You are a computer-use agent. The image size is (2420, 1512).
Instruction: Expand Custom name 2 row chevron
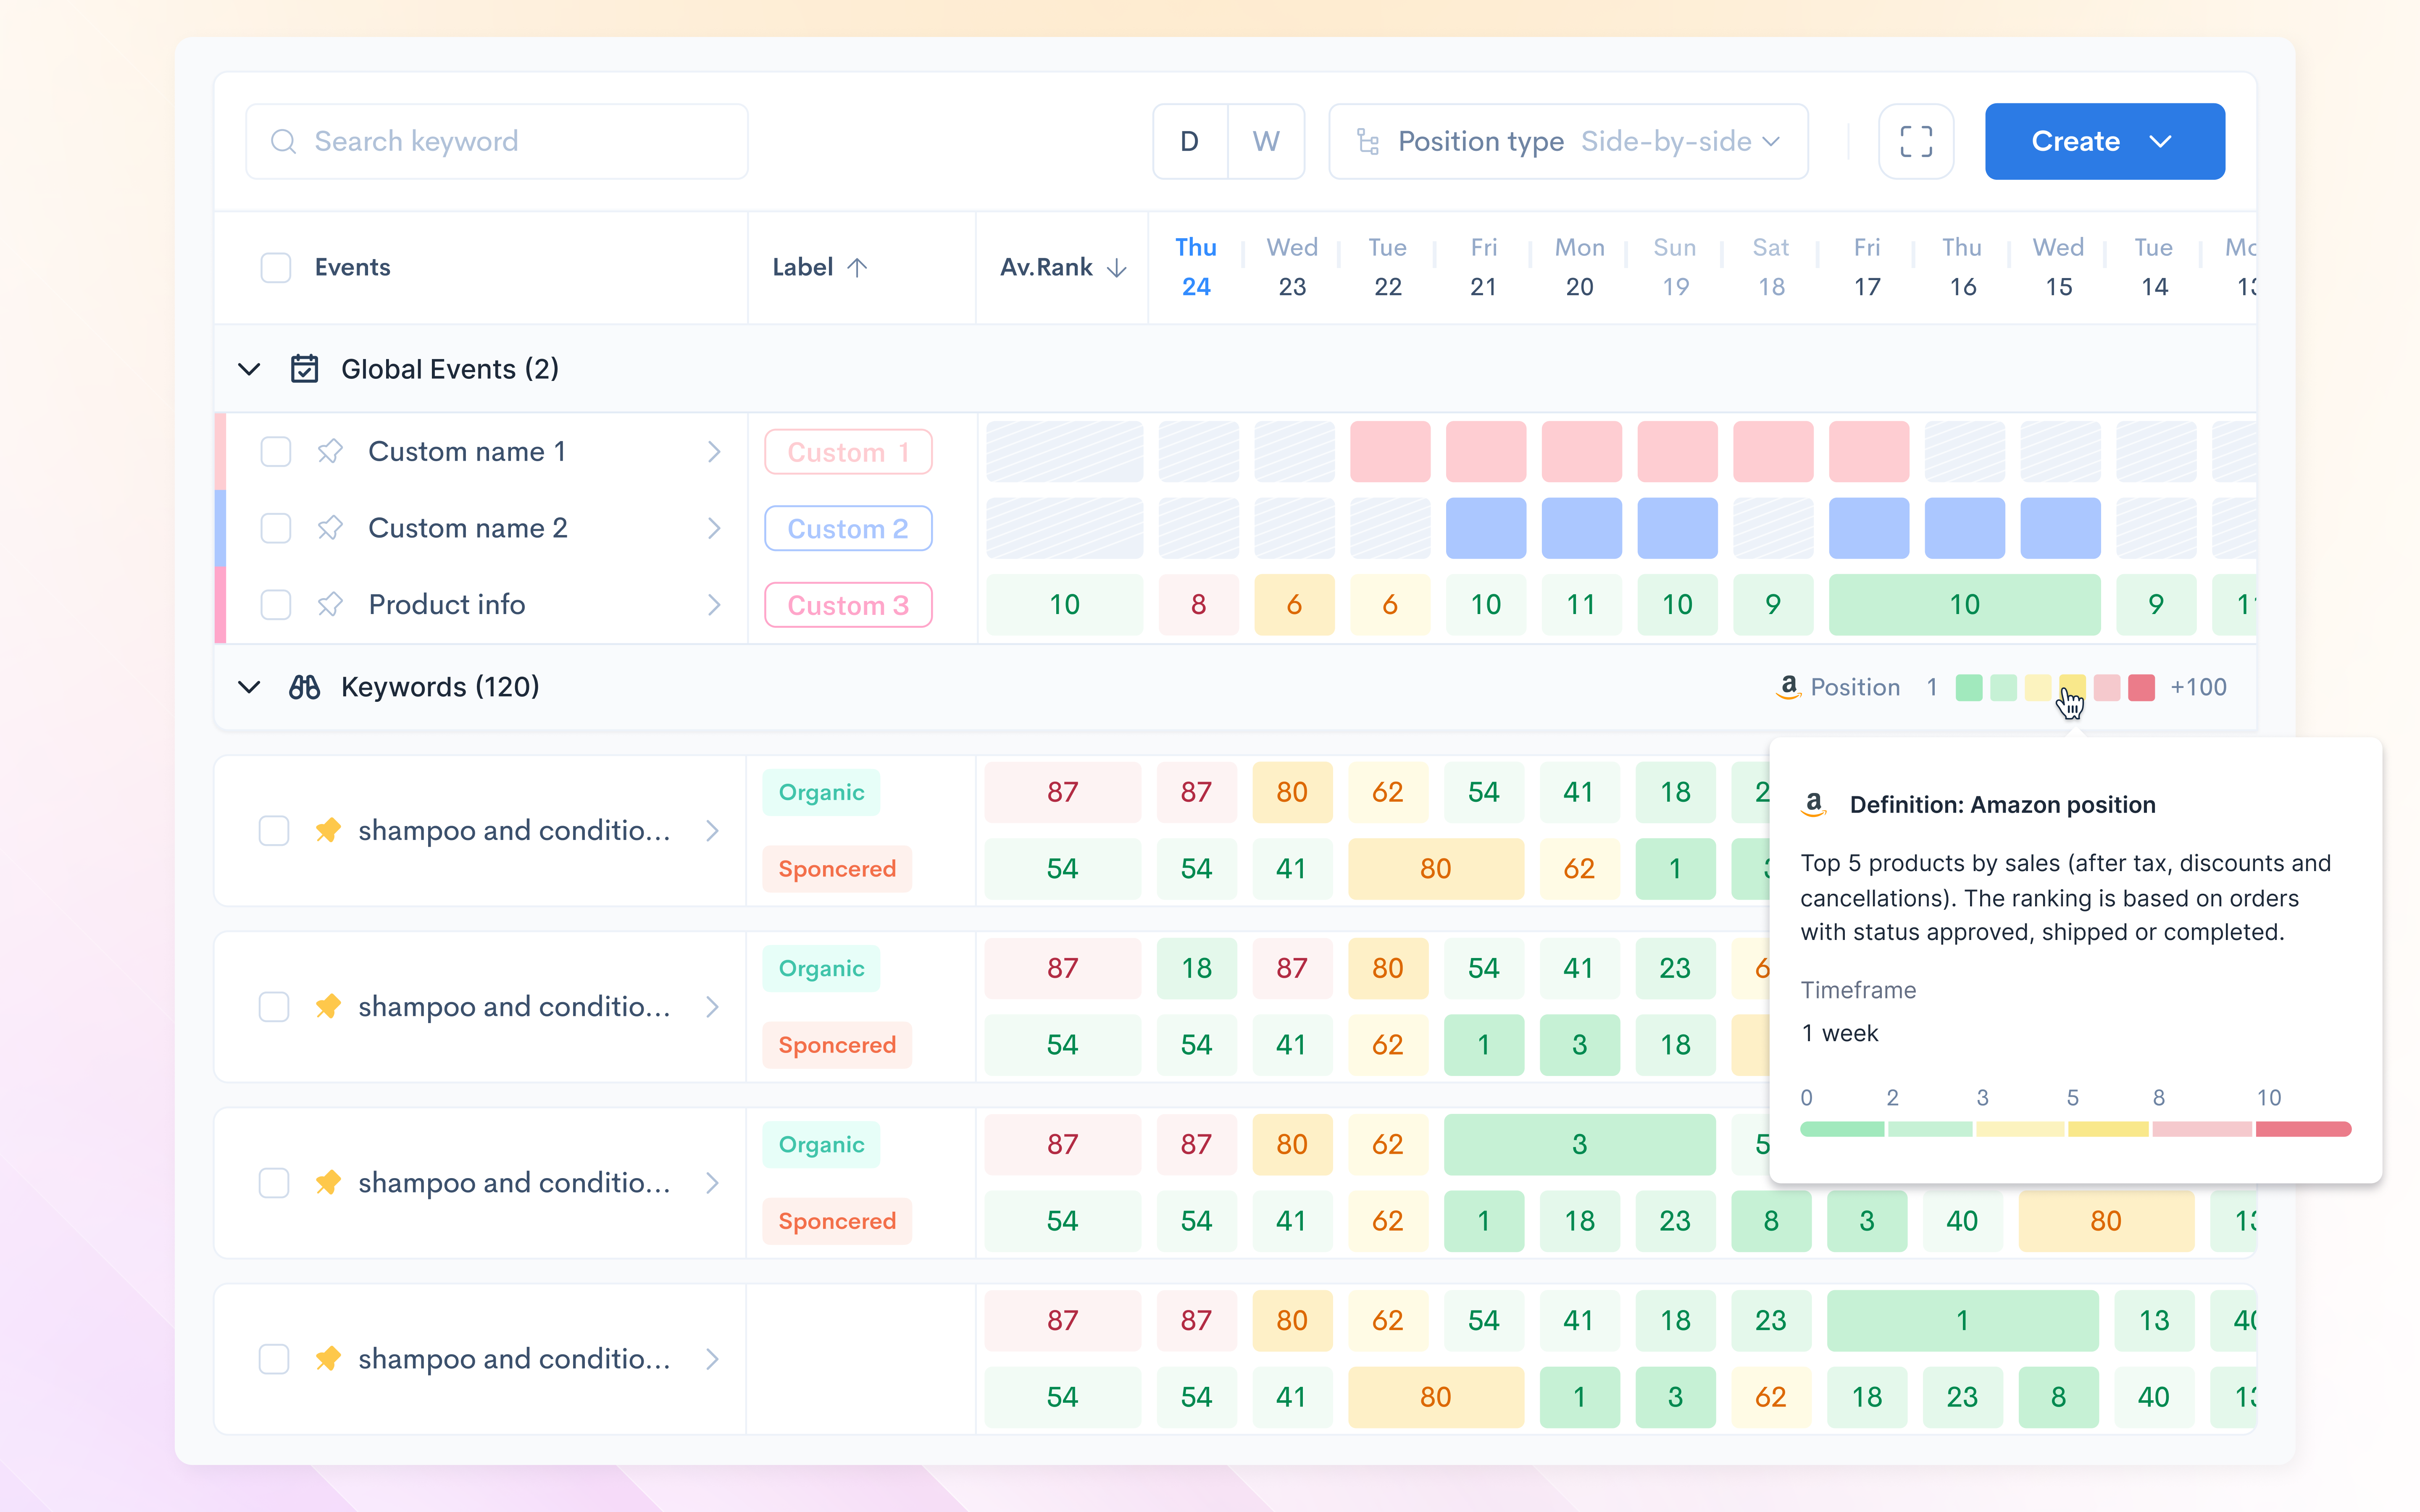[714, 528]
